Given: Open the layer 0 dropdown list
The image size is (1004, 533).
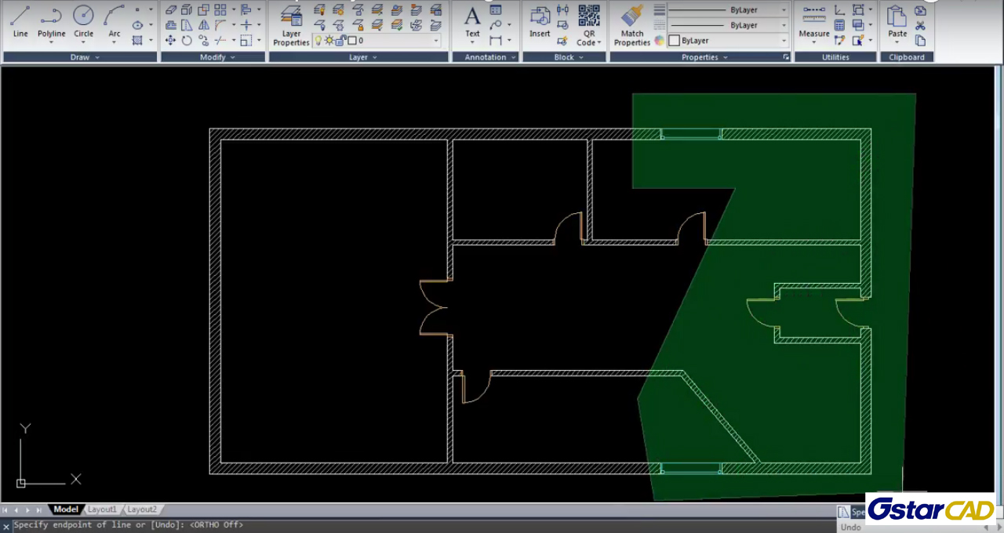Looking at the screenshot, I should pos(436,40).
